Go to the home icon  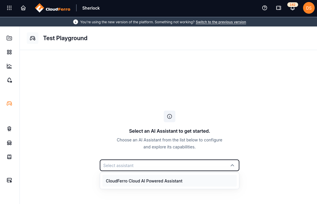click(x=23, y=8)
